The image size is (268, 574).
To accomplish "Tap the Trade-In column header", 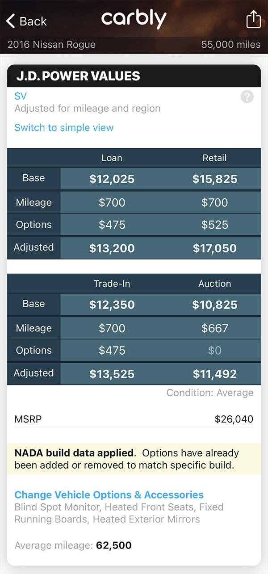I will pos(112,284).
